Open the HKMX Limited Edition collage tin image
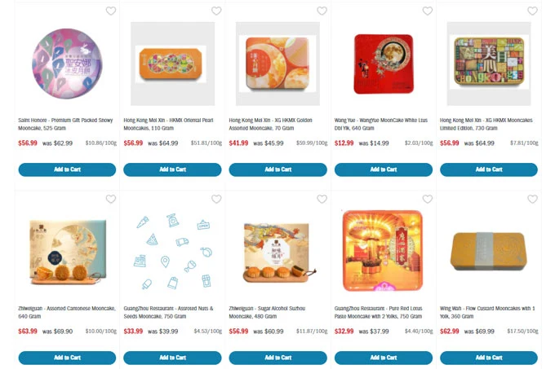 pyautogui.click(x=489, y=64)
